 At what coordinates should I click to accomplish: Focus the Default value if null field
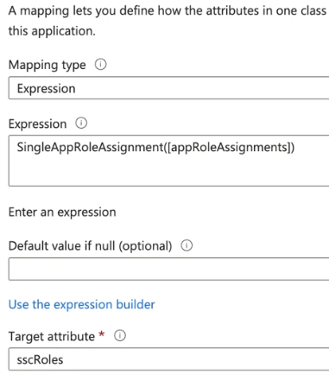(x=168, y=270)
